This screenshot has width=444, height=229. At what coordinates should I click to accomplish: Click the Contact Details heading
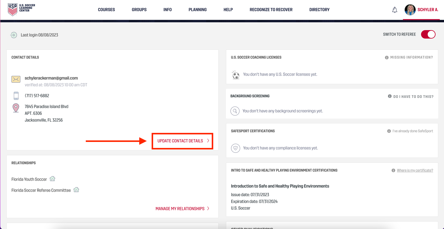click(x=25, y=57)
